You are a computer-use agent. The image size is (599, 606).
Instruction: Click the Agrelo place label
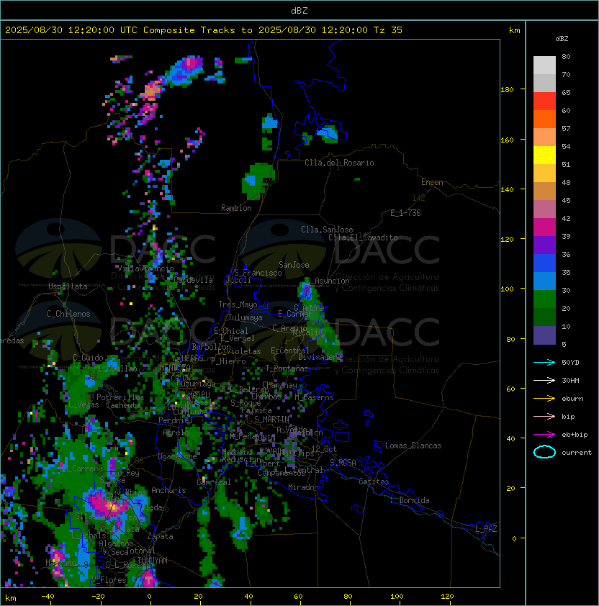coord(176,433)
